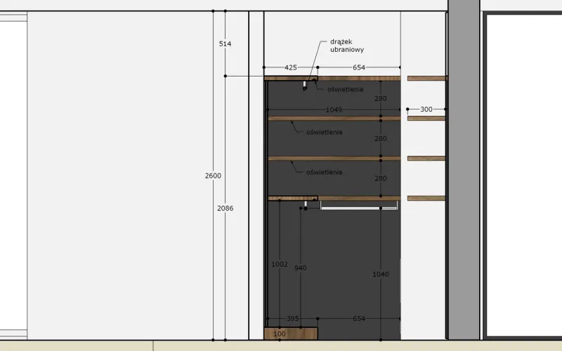Select the 1002 height dimension label
This screenshot has width=562, height=351.
click(280, 265)
